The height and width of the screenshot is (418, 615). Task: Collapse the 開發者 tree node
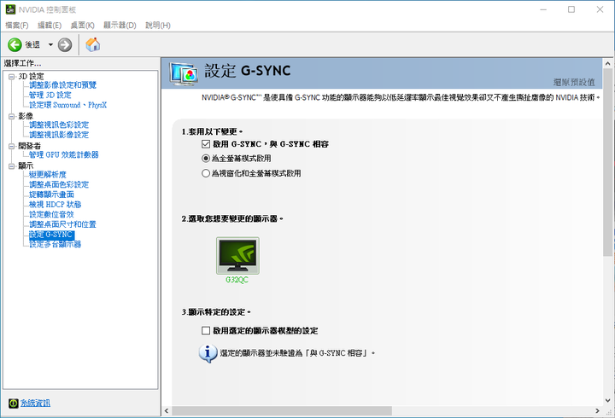click(12, 146)
